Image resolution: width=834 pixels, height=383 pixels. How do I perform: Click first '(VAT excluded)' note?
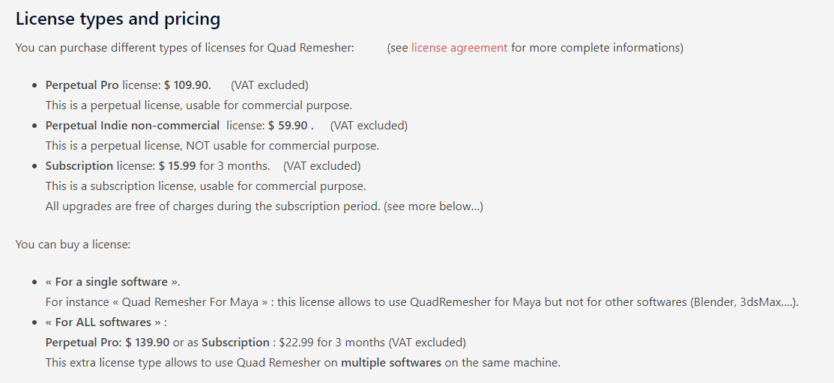point(270,85)
